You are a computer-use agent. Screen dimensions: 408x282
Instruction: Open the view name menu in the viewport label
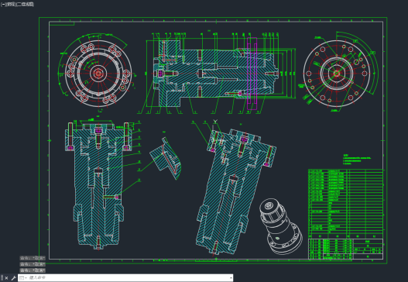(x=11, y=5)
